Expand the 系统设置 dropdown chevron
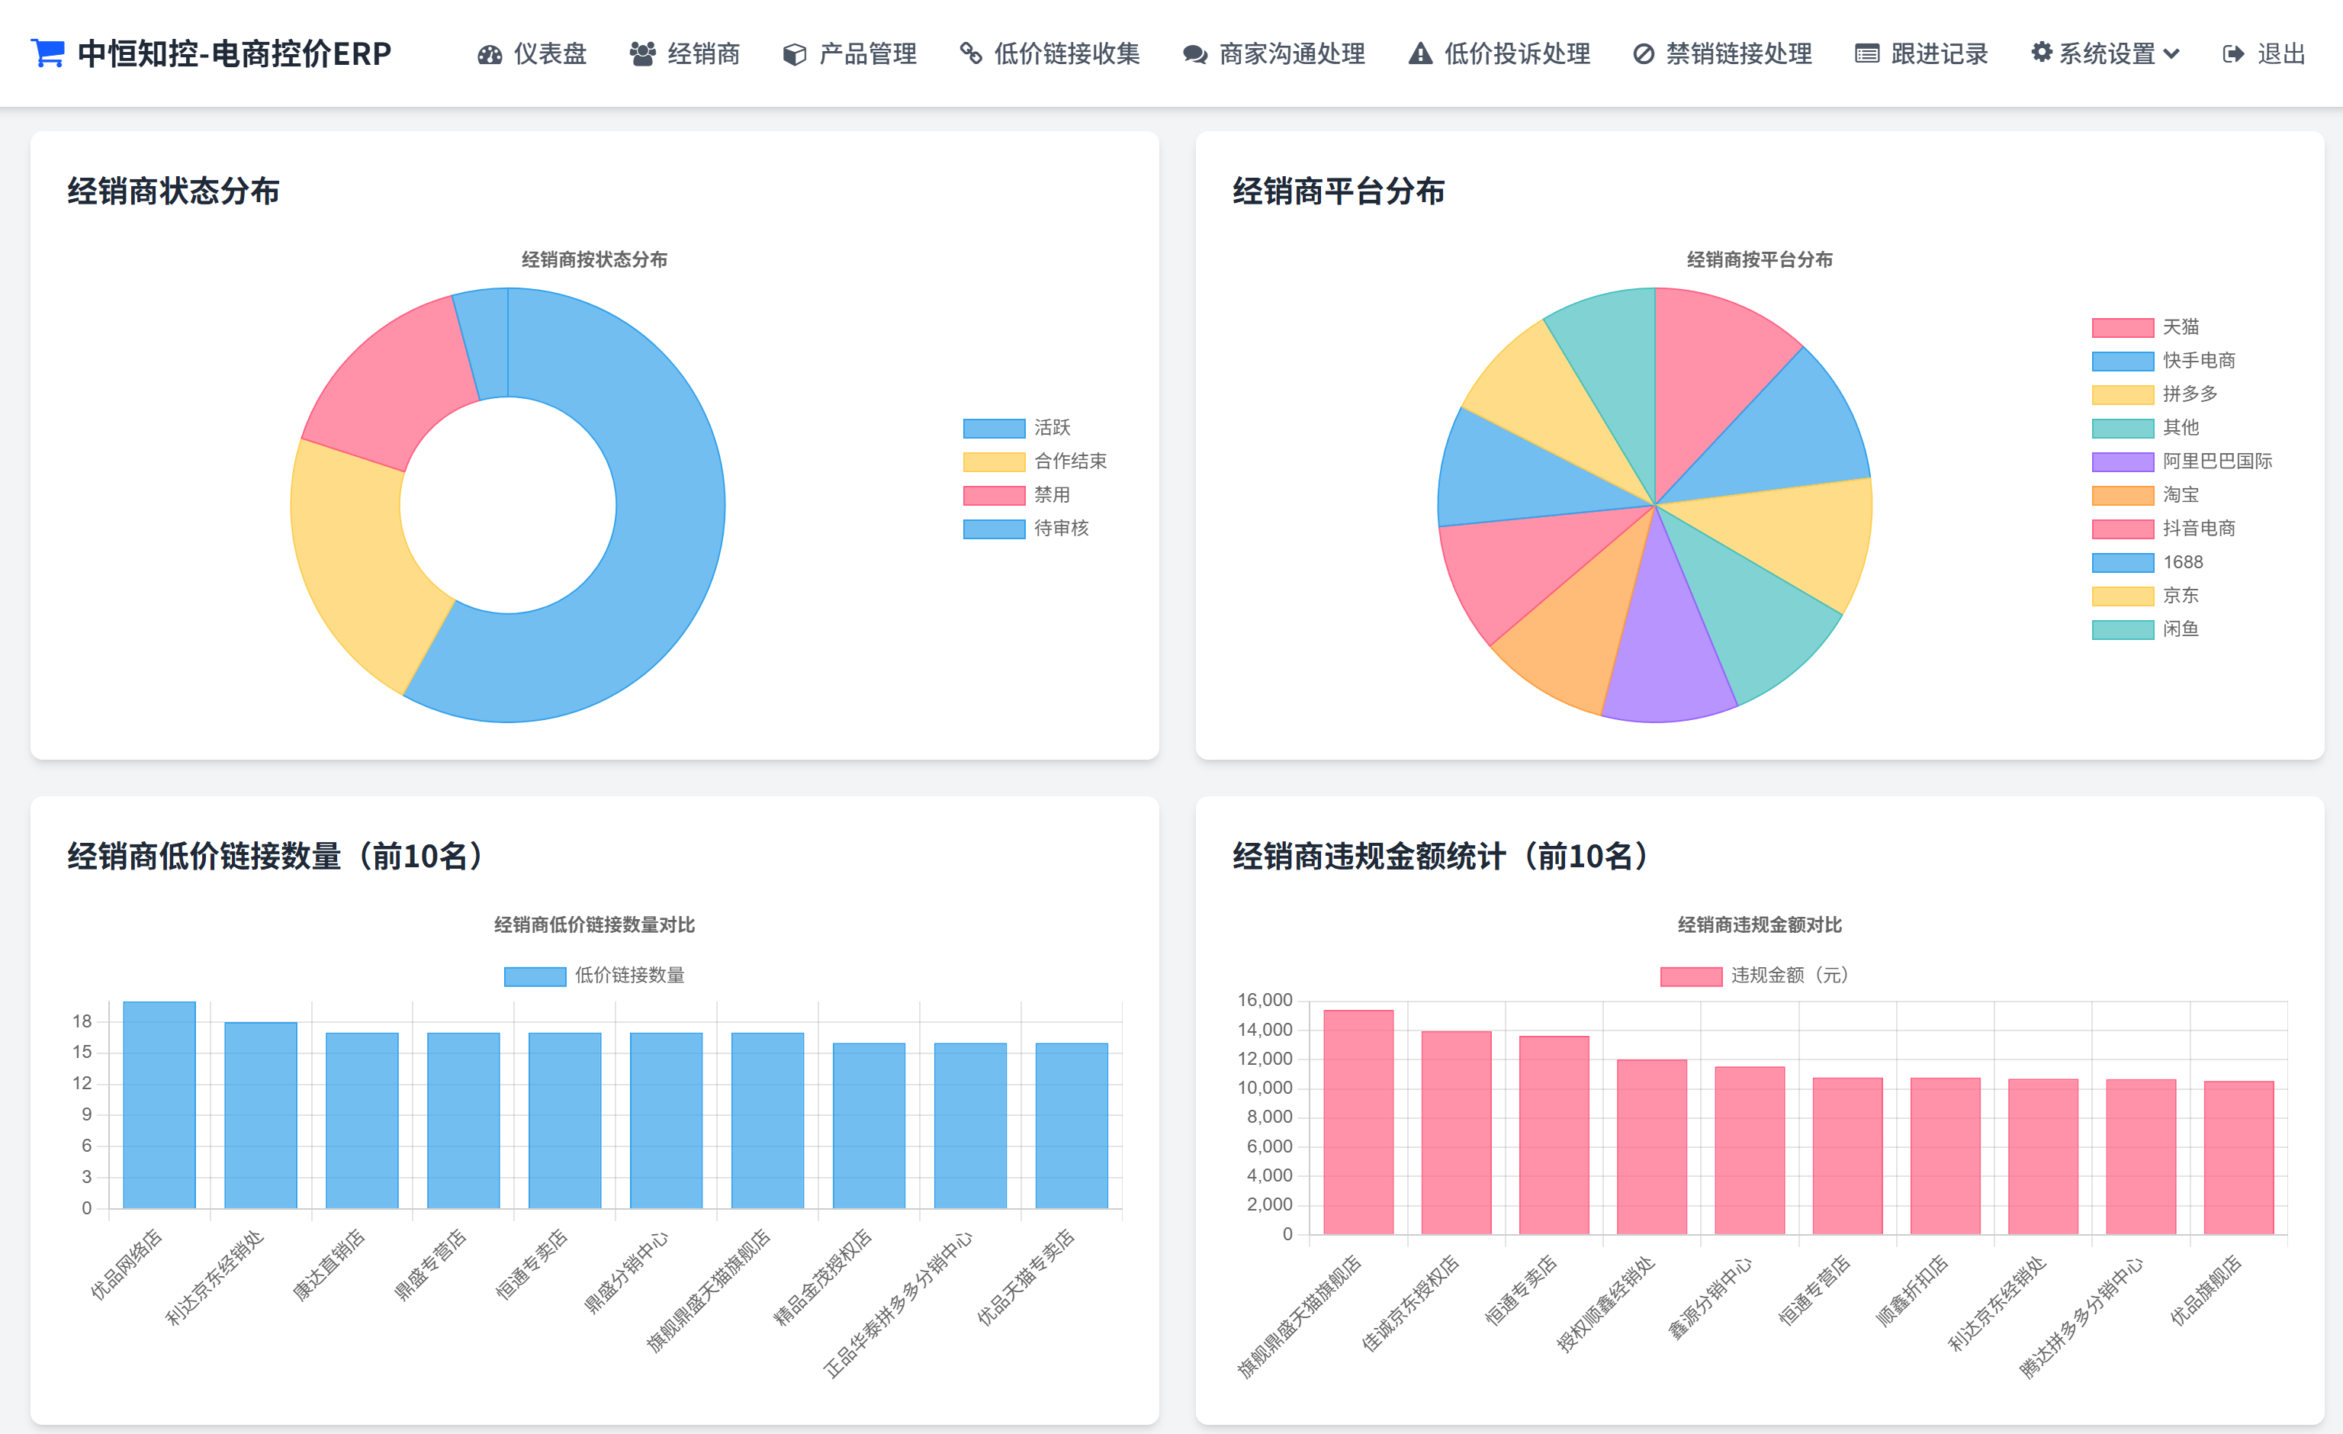 click(x=2171, y=54)
